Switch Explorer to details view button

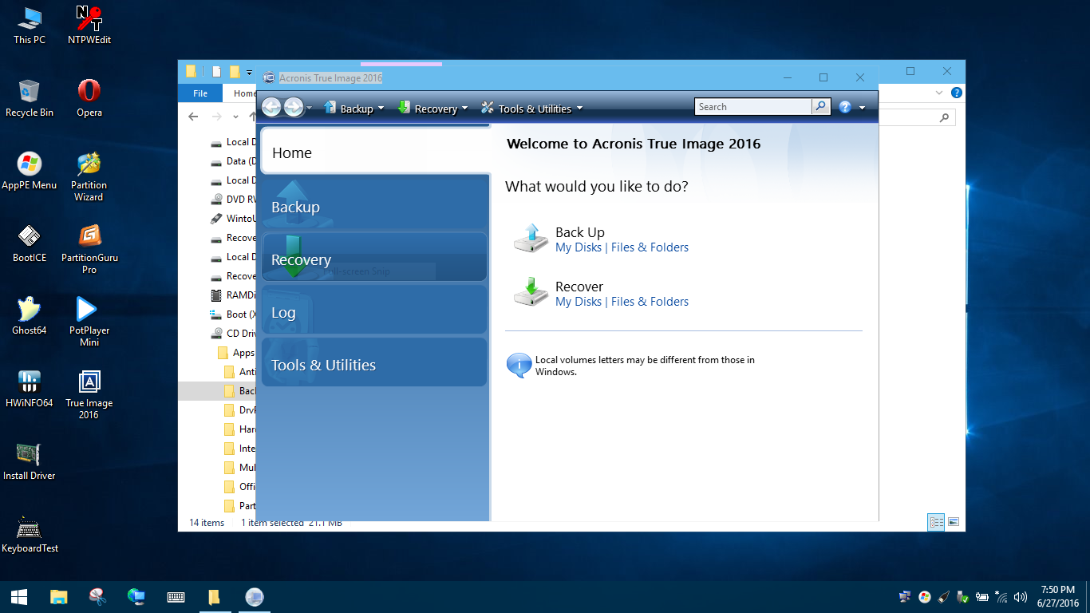coord(937,522)
